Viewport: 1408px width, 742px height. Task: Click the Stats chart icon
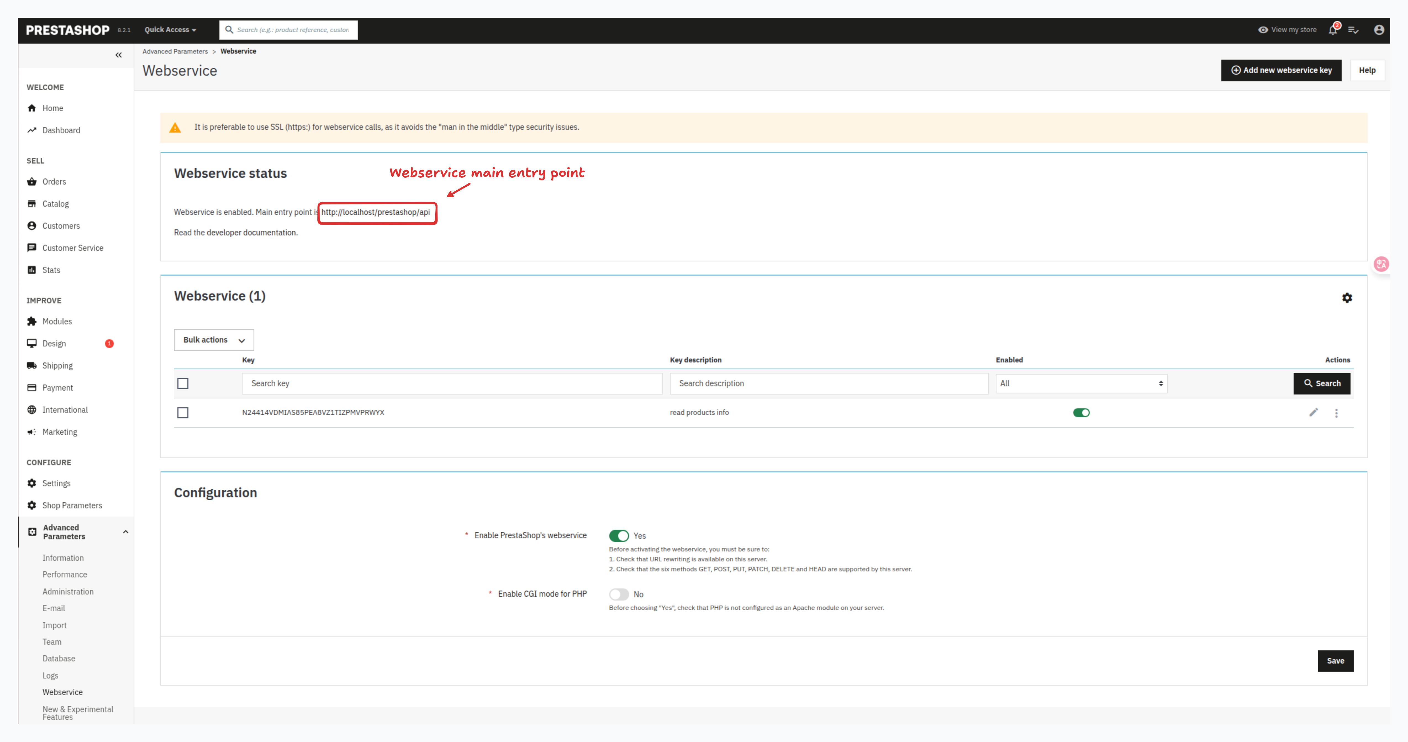click(x=32, y=270)
